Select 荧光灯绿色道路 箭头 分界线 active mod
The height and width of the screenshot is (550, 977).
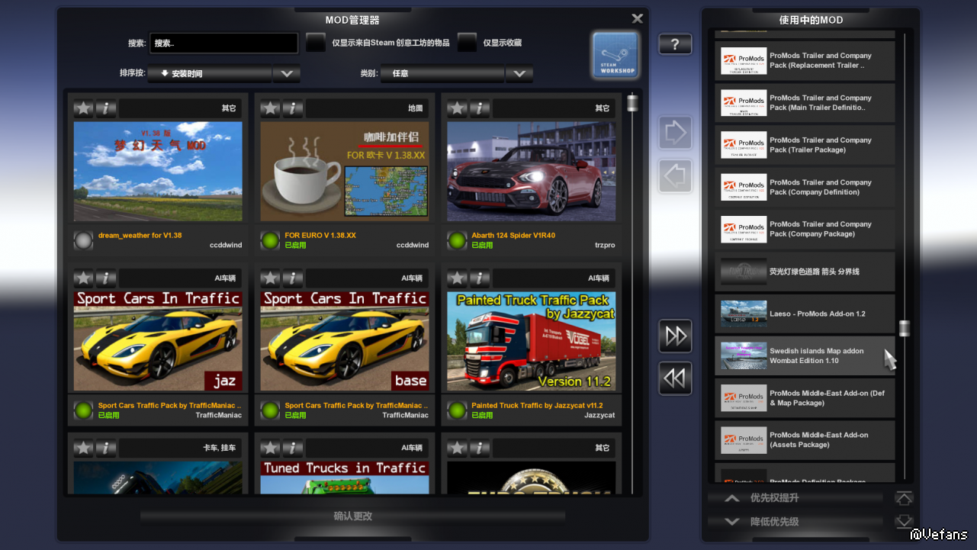805,272
